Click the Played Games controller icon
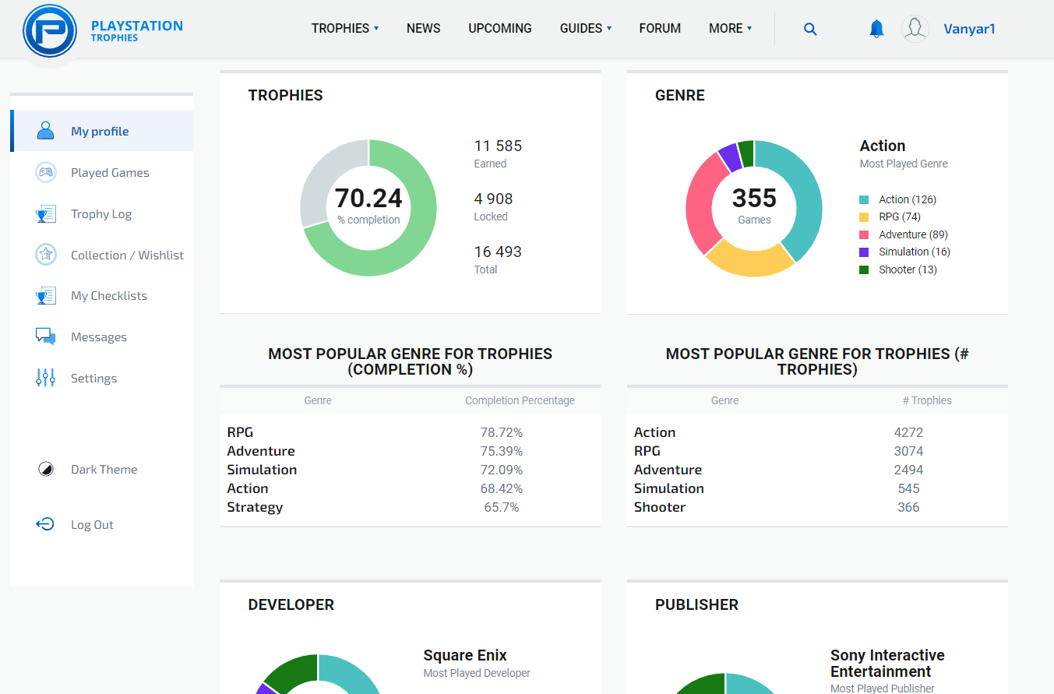 (x=46, y=173)
